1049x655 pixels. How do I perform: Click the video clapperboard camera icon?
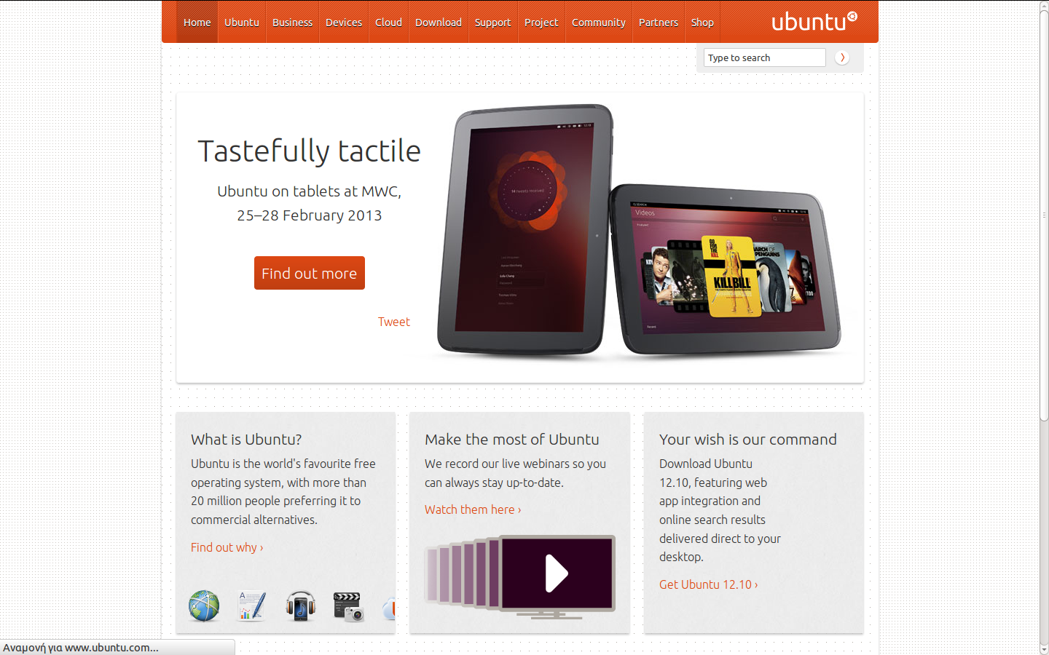click(x=348, y=606)
